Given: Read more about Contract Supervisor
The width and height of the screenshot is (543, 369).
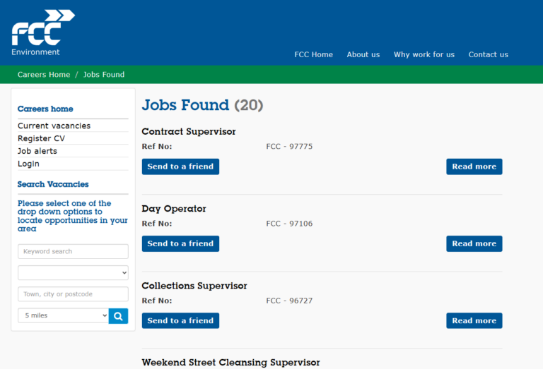Looking at the screenshot, I should [474, 167].
